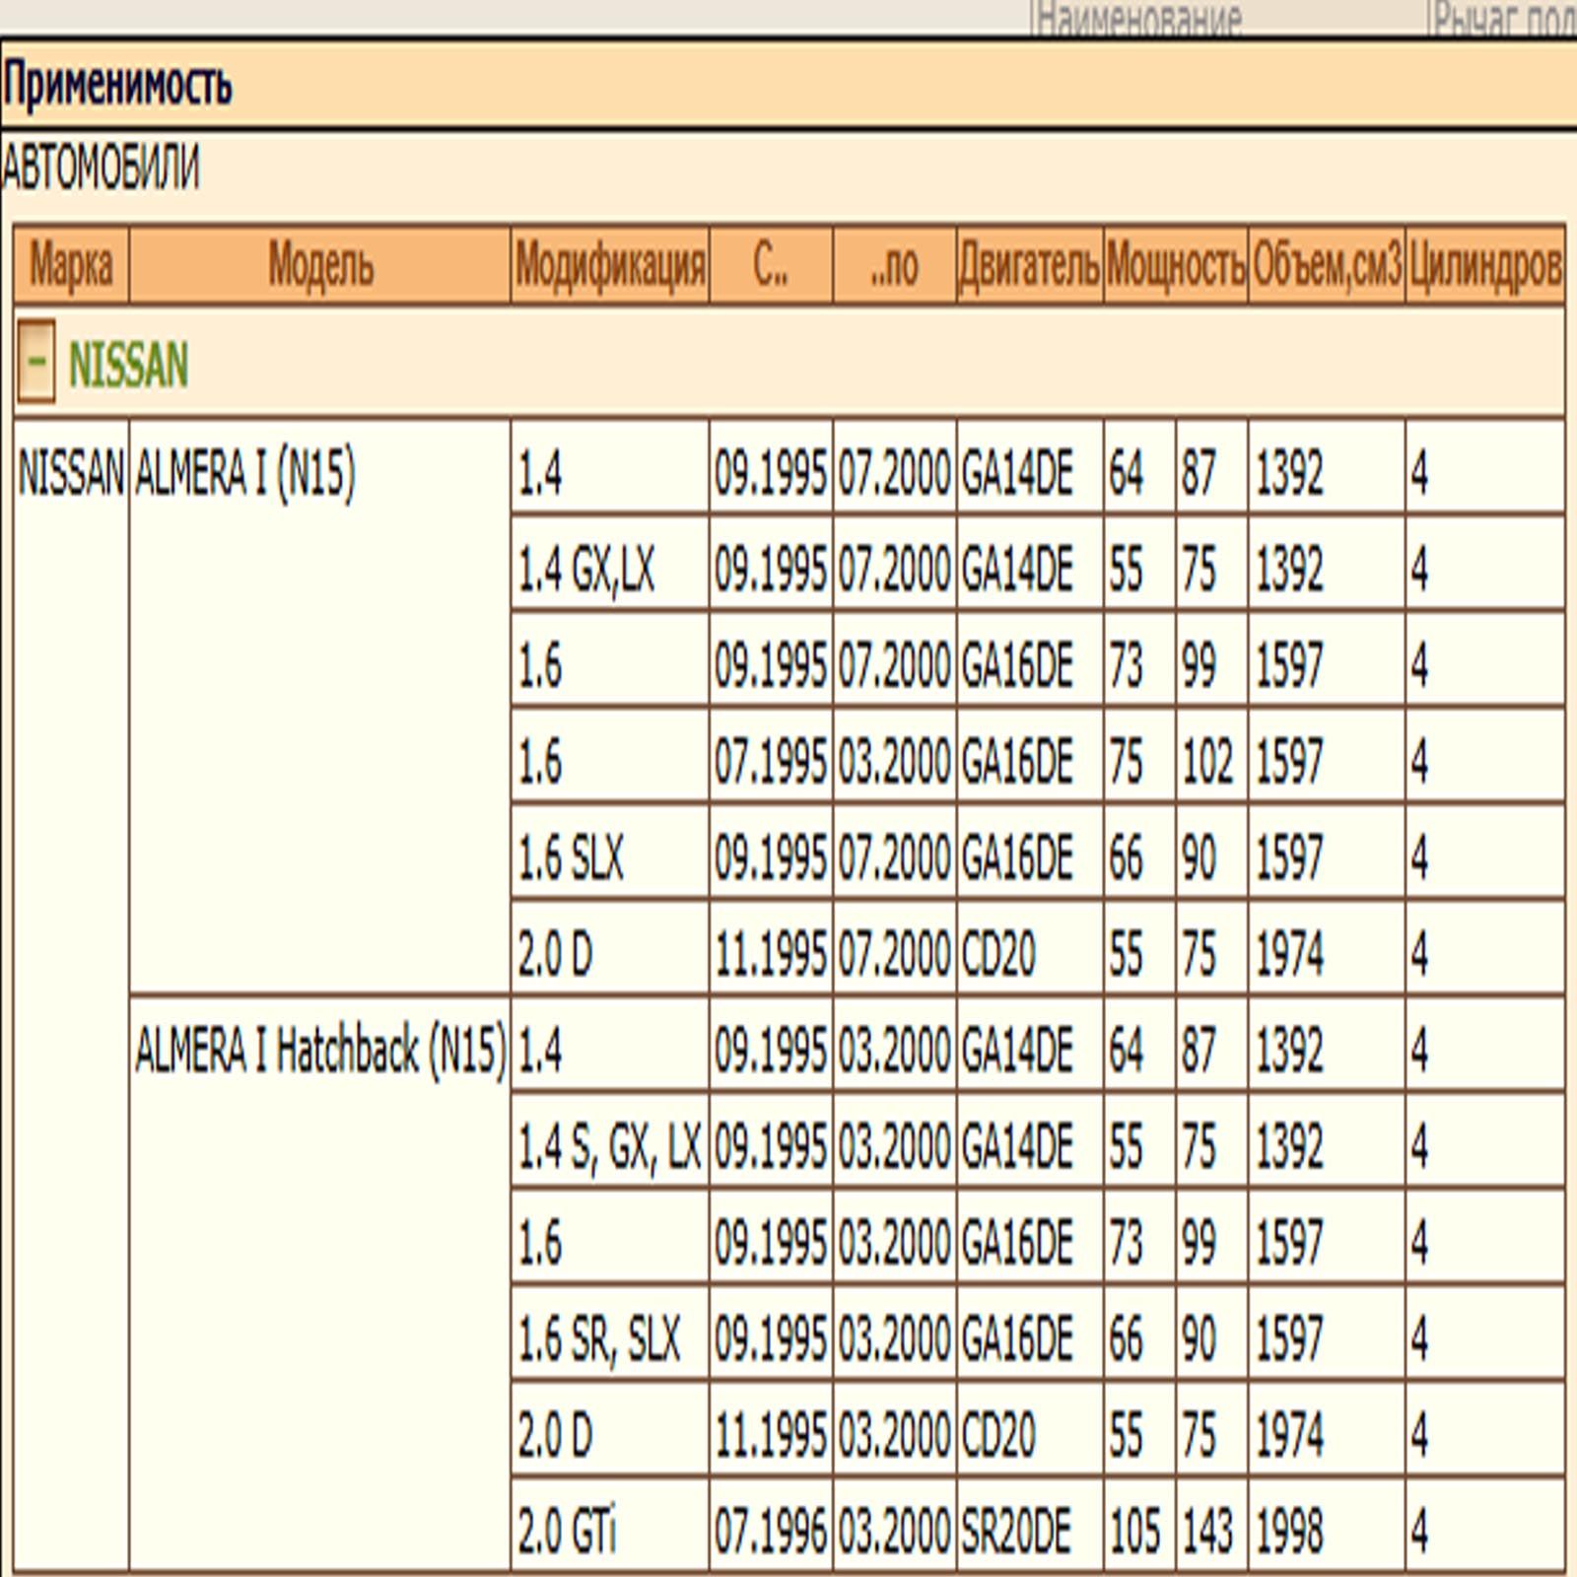Click the АВТОМОБИЛИ section label
Viewport: 1577px width, 1577px height.
click(101, 168)
